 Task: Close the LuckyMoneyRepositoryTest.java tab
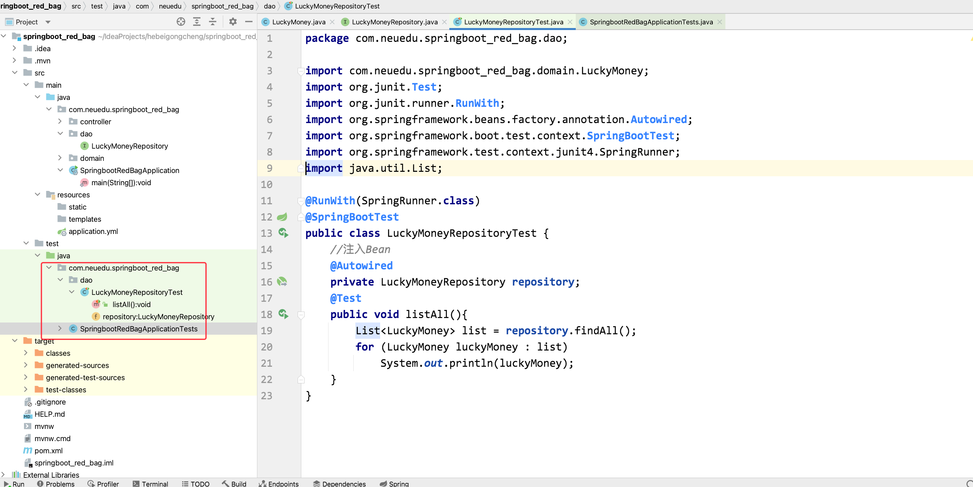570,22
